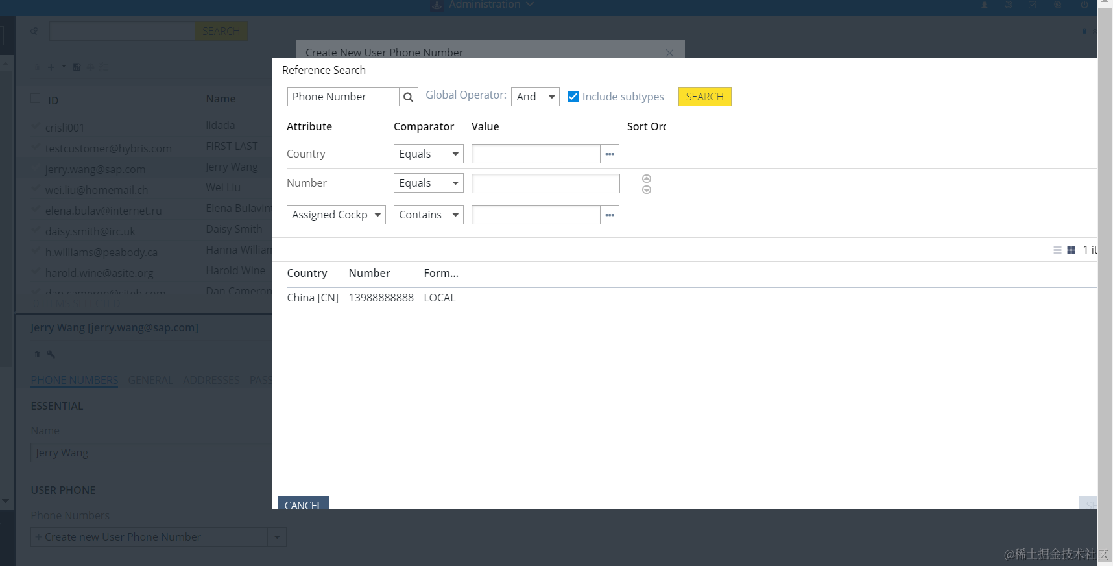Click the Country column header in results
The width and height of the screenshot is (1113, 566).
[x=307, y=273]
